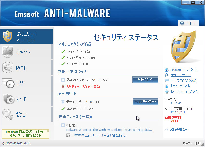
Task: Click the ガード shield-gear icon in sidebar
Action: coord(9,99)
